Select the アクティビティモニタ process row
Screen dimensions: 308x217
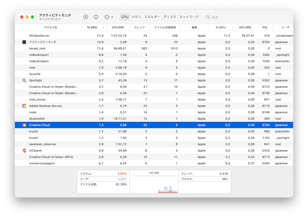coord(154,42)
